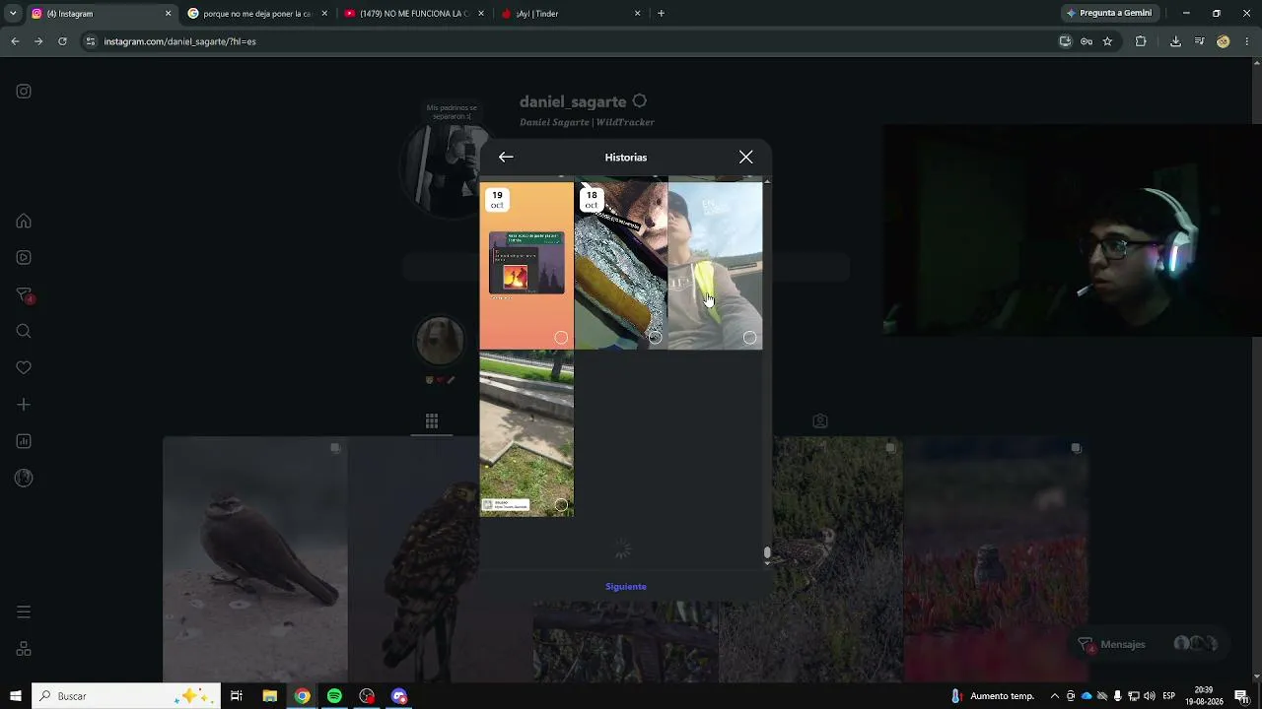Image resolution: width=1262 pixels, height=709 pixels.
Task: Open the Windows Start menu
Action: coord(16,696)
